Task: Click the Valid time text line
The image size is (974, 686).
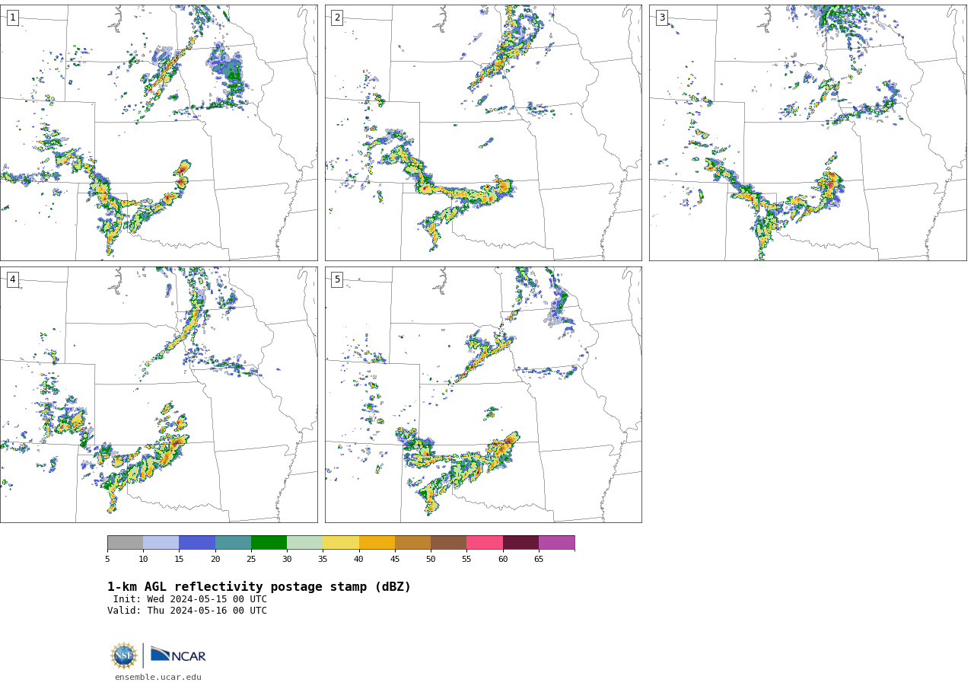Action: click(187, 611)
